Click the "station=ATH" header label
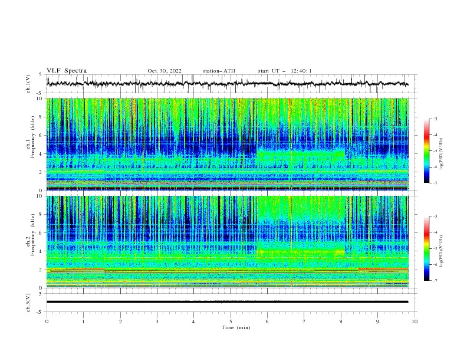This screenshot has height=361, width=467. (219, 71)
